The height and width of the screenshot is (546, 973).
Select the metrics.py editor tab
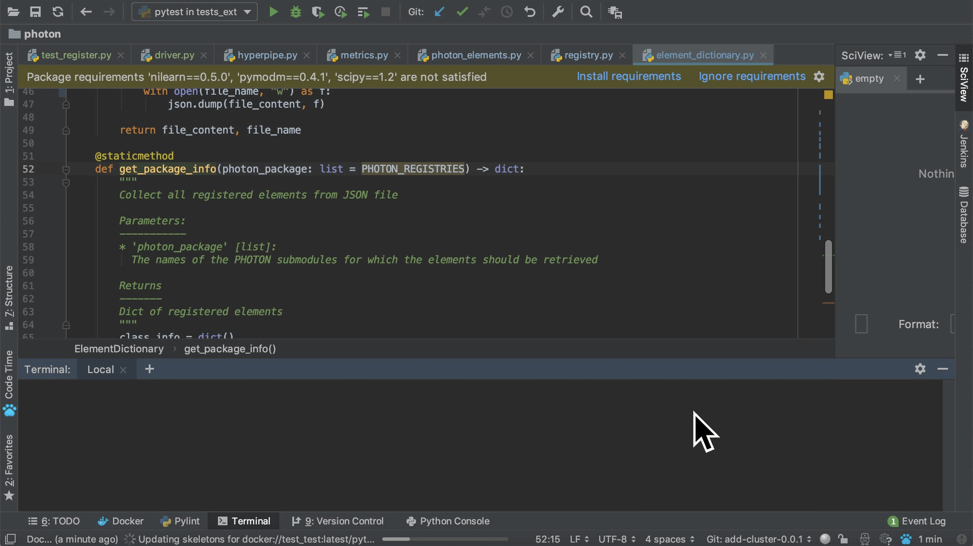click(364, 55)
